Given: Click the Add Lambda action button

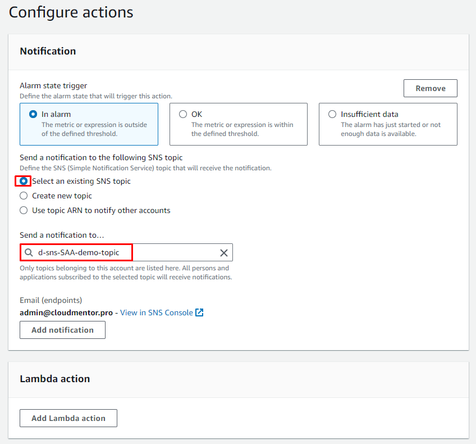Looking at the screenshot, I should [68, 418].
